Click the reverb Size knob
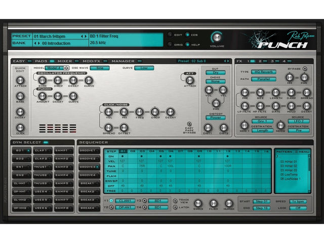Screen dimensions: 324x243 click(x=260, y=93)
